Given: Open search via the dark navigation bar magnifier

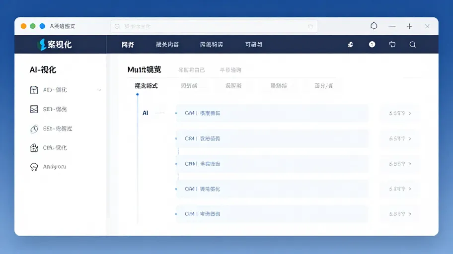Looking at the screenshot, I should [413, 45].
